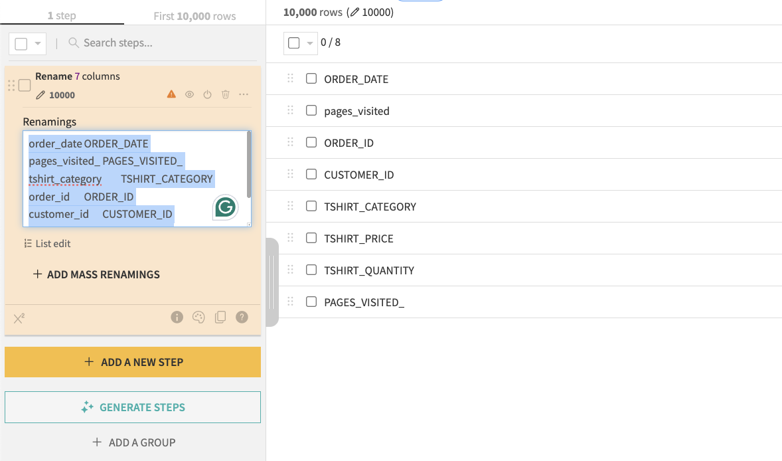Click the Renamings text area scrollbar
This screenshot has width=782, height=461.
(249, 165)
